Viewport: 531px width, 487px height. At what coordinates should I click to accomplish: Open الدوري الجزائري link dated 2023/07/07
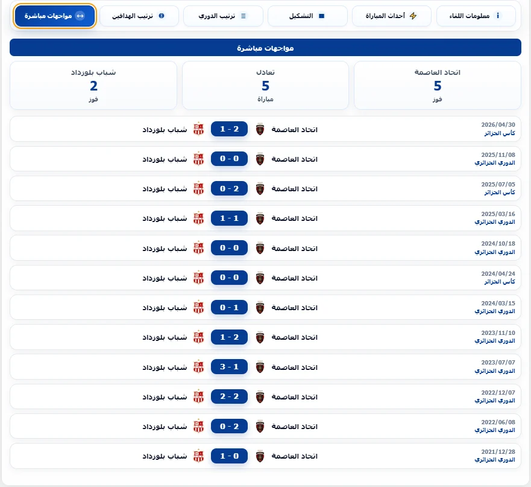[495, 371]
